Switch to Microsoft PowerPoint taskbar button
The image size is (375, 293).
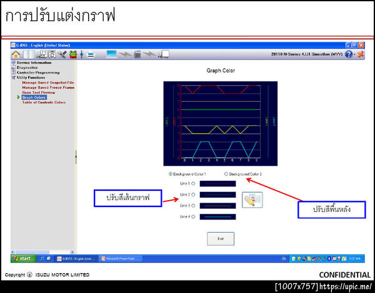pos(121,259)
